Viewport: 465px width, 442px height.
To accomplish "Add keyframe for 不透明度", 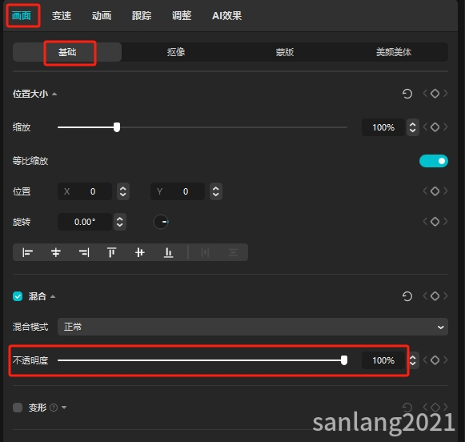I will pos(435,360).
